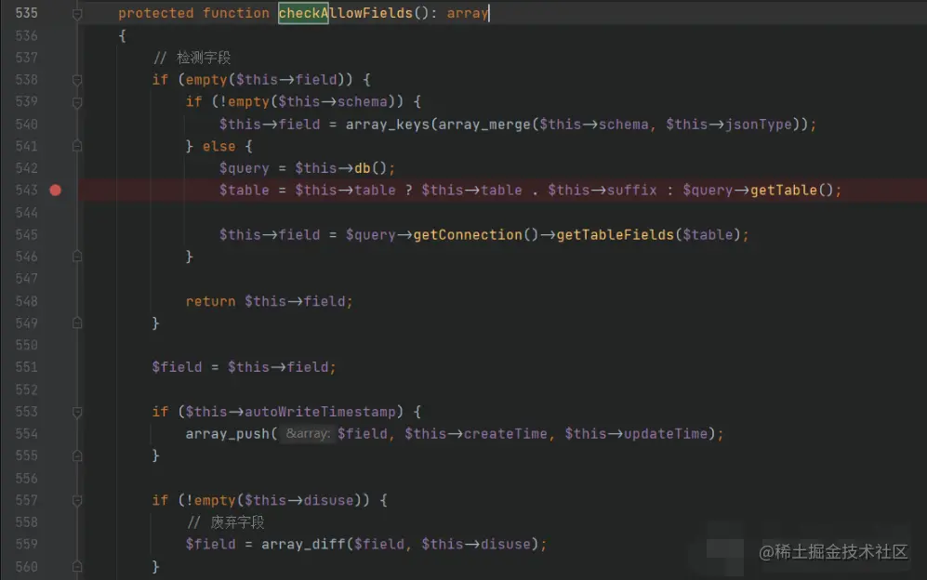
Task: Collapse the else block at line 541
Action: pos(77,146)
